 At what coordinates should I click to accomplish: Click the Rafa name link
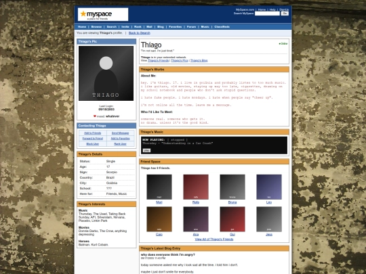(x=196, y=202)
